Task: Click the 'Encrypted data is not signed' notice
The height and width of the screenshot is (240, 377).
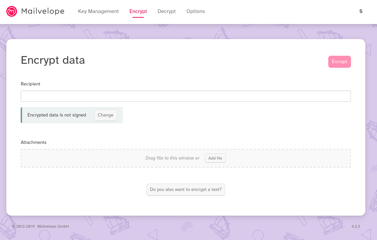Action: point(57,115)
